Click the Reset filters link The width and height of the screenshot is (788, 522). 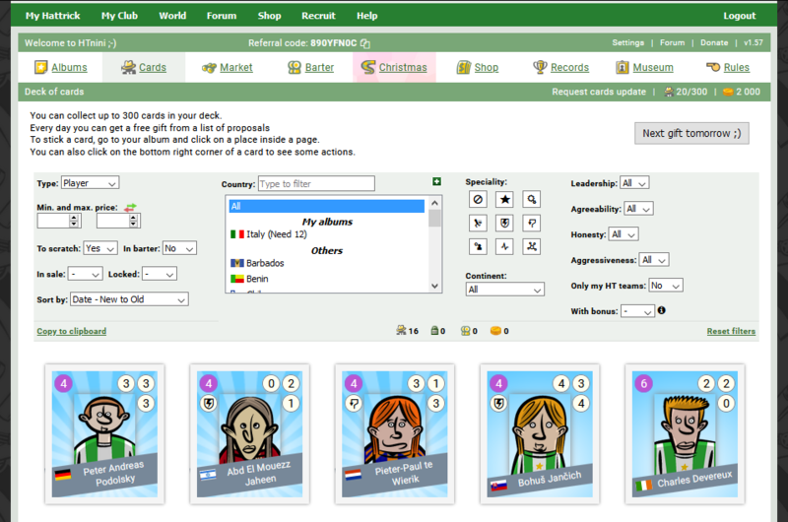(x=731, y=331)
